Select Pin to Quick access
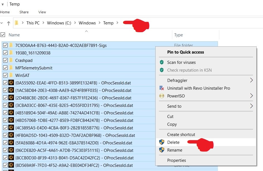Image resolution: width=263 pixels, height=171 pixels. [185, 52]
